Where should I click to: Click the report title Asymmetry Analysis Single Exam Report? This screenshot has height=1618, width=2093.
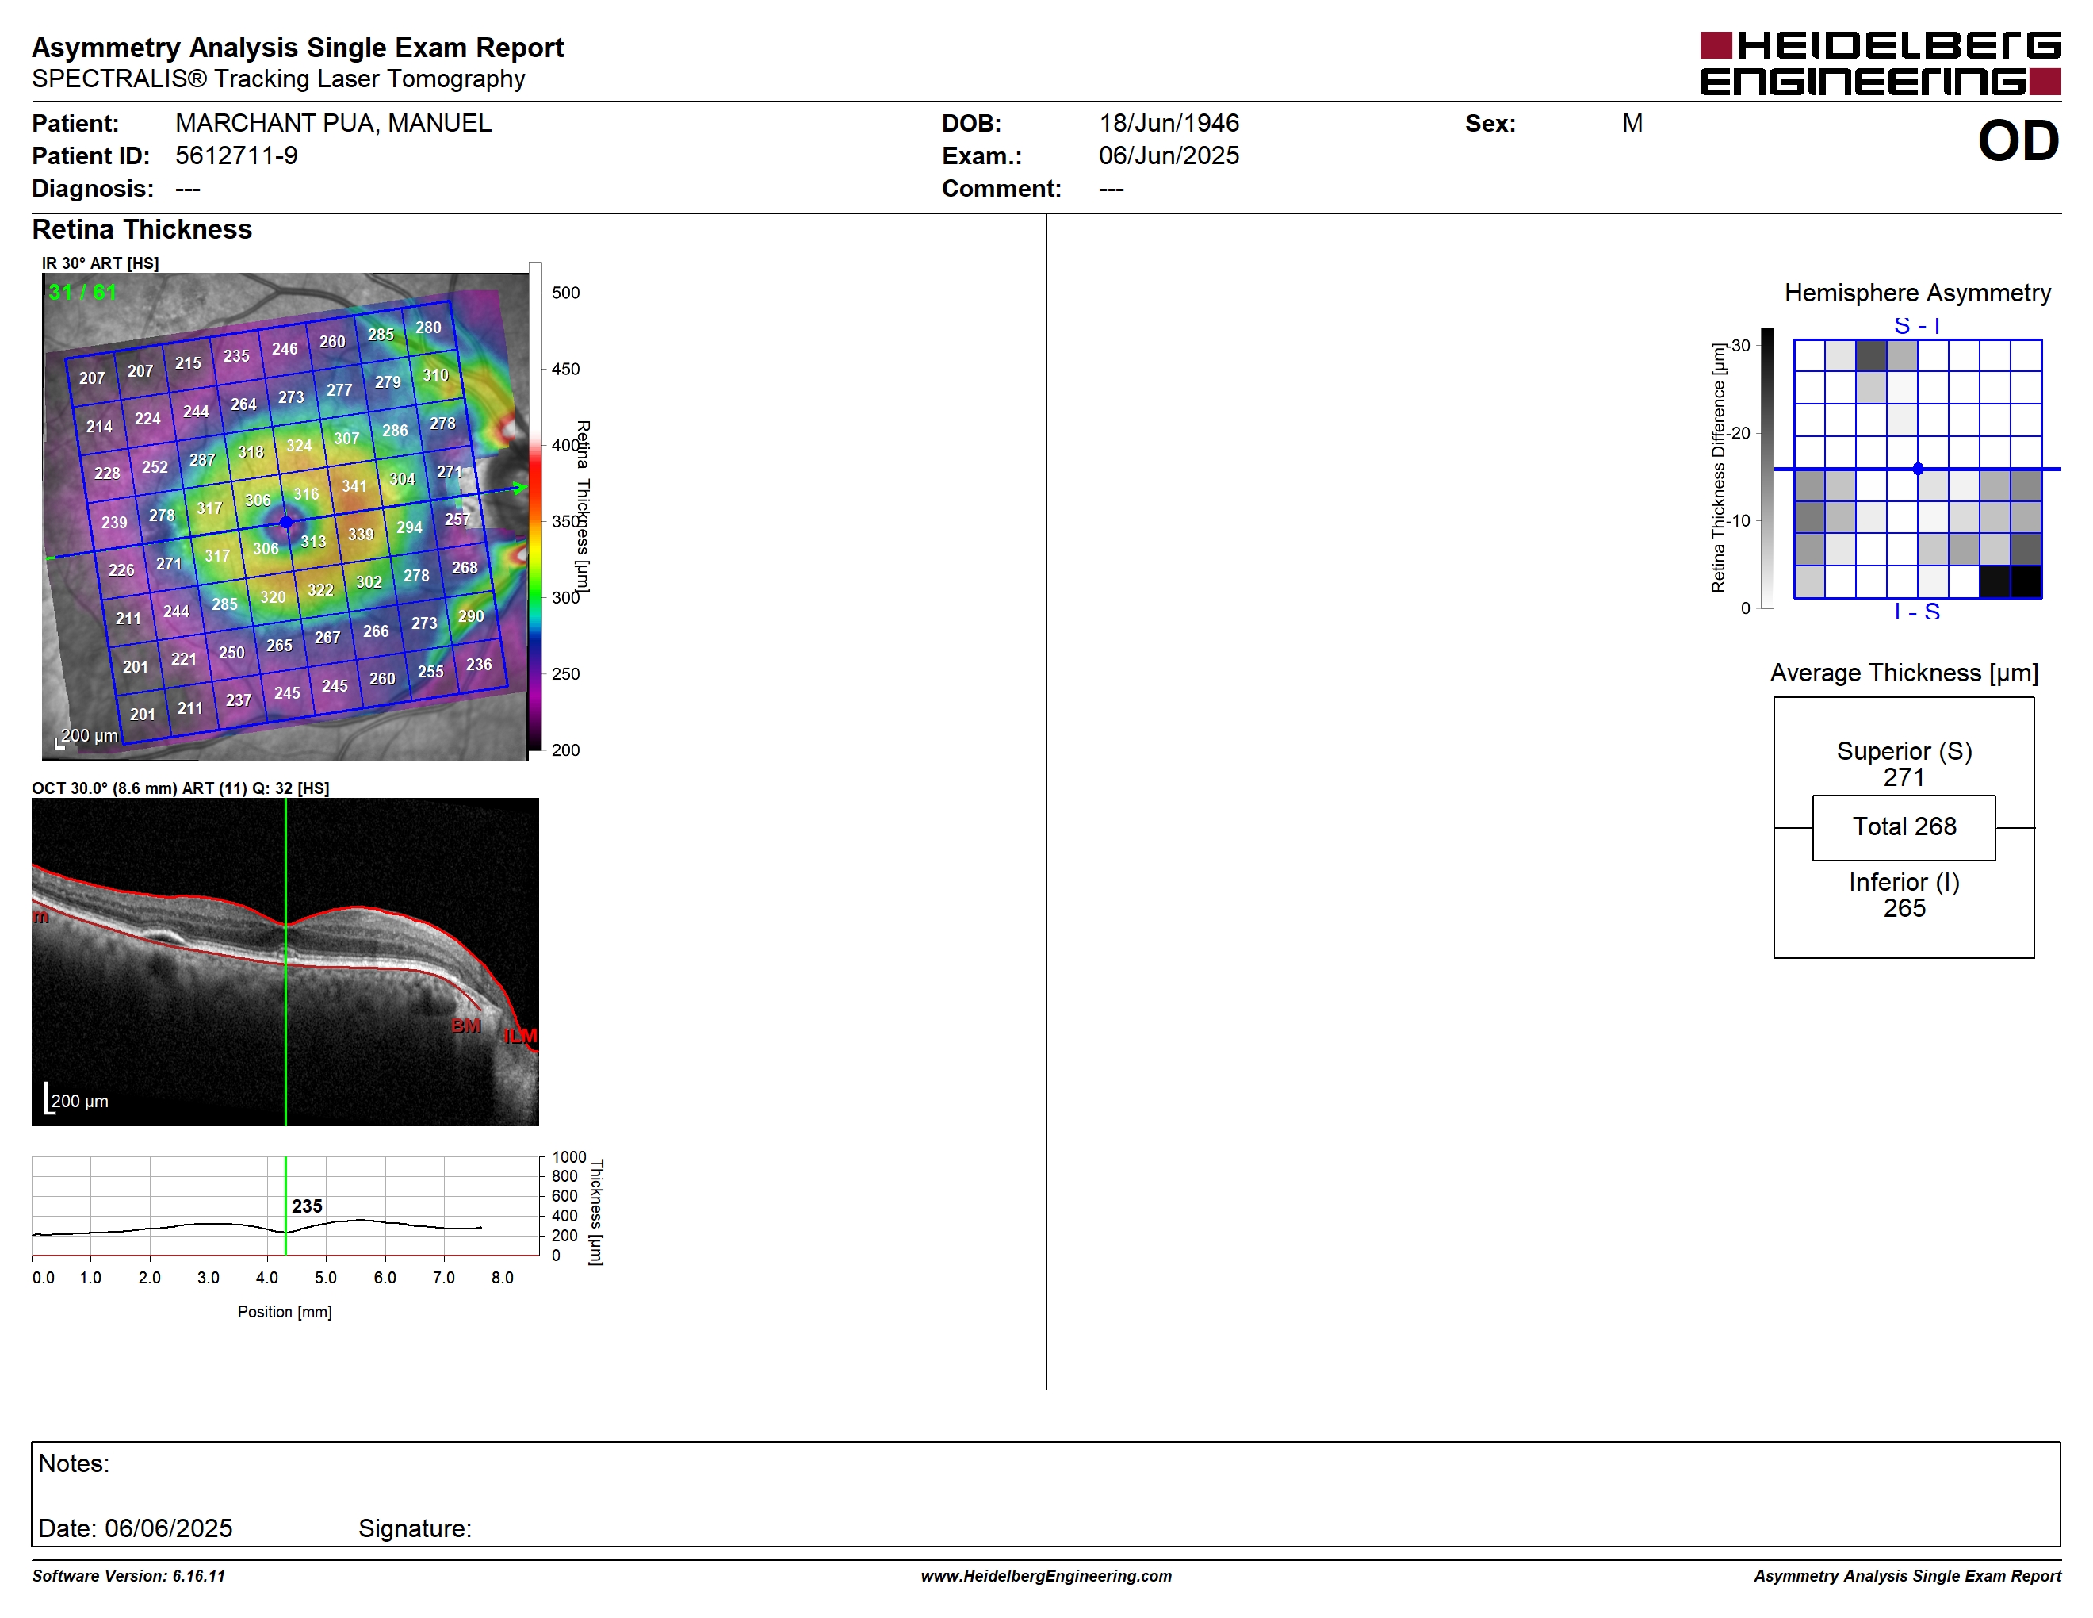[x=297, y=48]
